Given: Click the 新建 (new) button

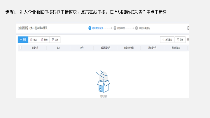Looking at the screenshot, I should pyautogui.click(x=23, y=40).
